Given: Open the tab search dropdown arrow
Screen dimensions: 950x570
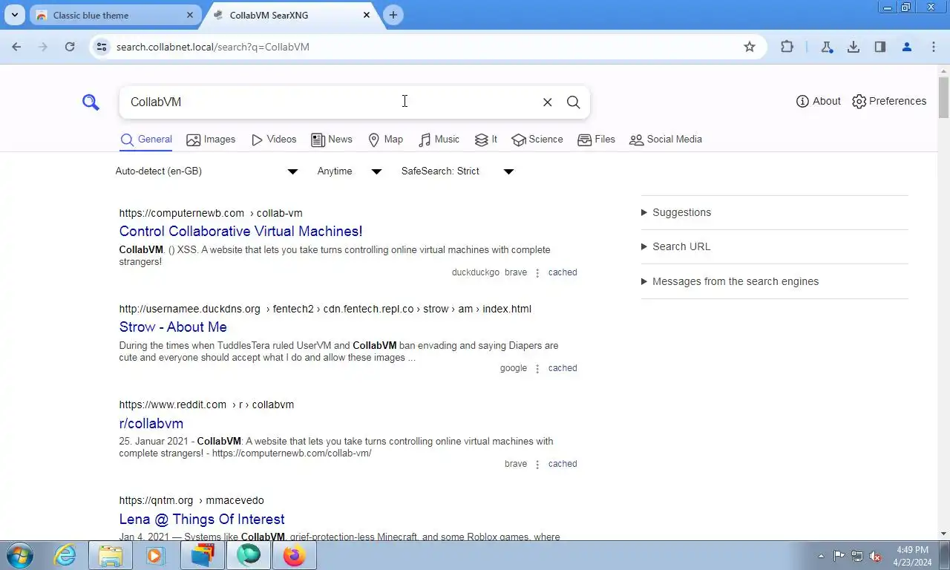Looking at the screenshot, I should (14, 15).
